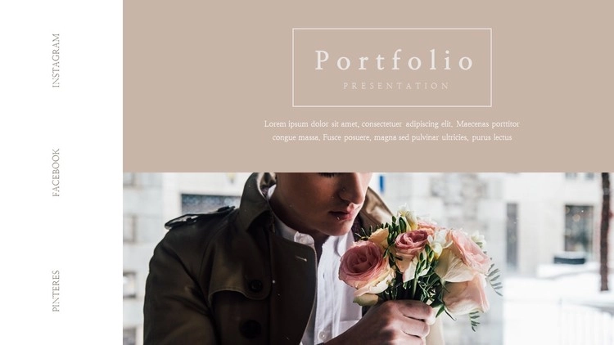614x345 pixels.
Task: Open the PINTERES vertical sidebar link
Action: point(56,290)
